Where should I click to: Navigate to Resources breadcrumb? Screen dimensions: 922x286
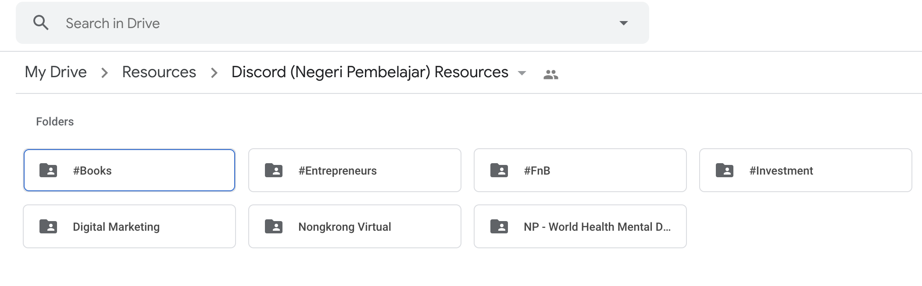pos(159,72)
